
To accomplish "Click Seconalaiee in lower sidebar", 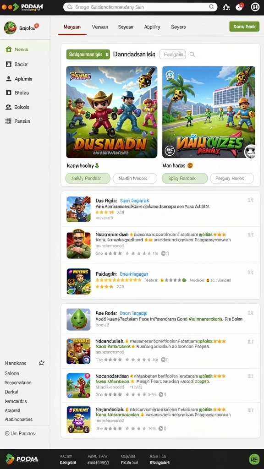I will tap(18, 382).
